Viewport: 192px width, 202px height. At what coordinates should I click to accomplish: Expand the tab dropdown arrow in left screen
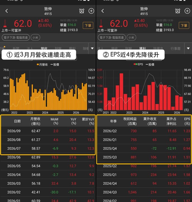tap(92, 48)
